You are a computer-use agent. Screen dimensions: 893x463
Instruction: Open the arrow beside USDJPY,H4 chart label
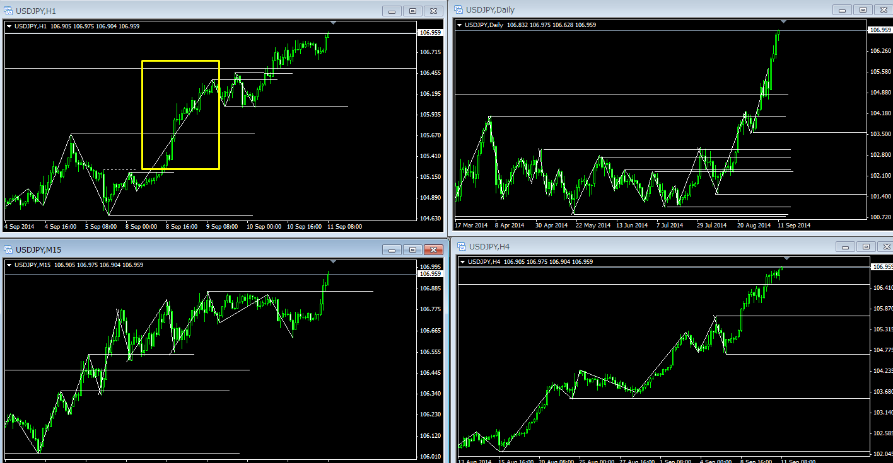463,262
